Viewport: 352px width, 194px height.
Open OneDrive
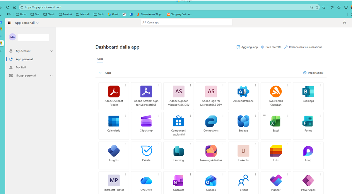[146, 183]
